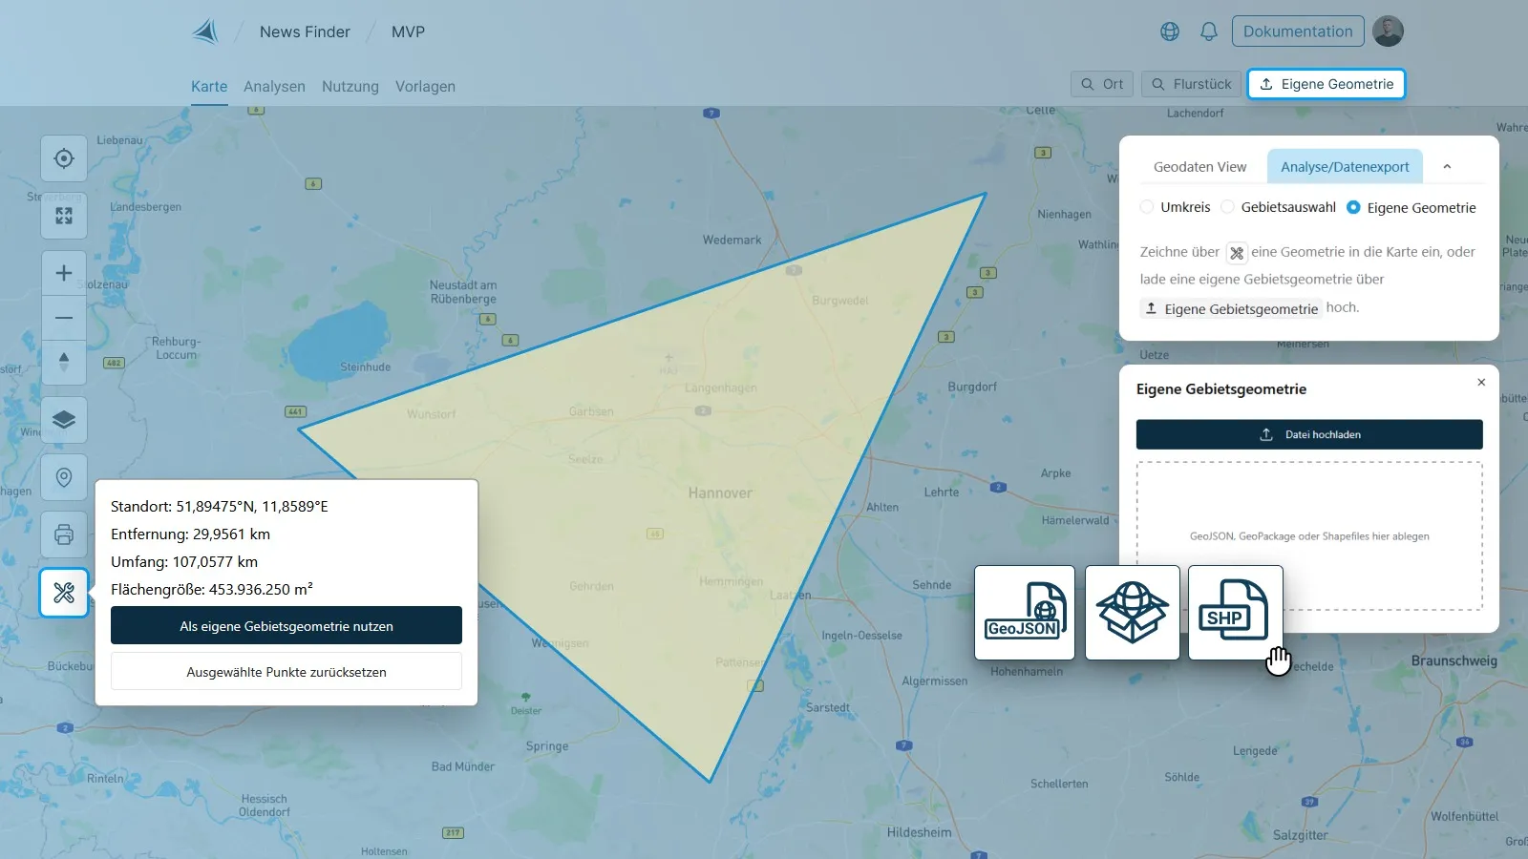Click the locate my position icon
Image resolution: width=1528 pixels, height=859 pixels.
point(64,158)
